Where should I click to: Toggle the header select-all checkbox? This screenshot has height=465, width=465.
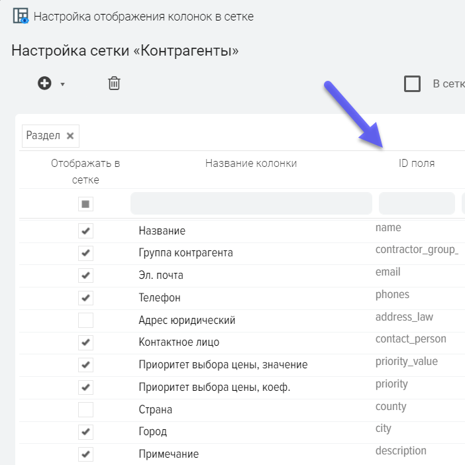click(85, 204)
